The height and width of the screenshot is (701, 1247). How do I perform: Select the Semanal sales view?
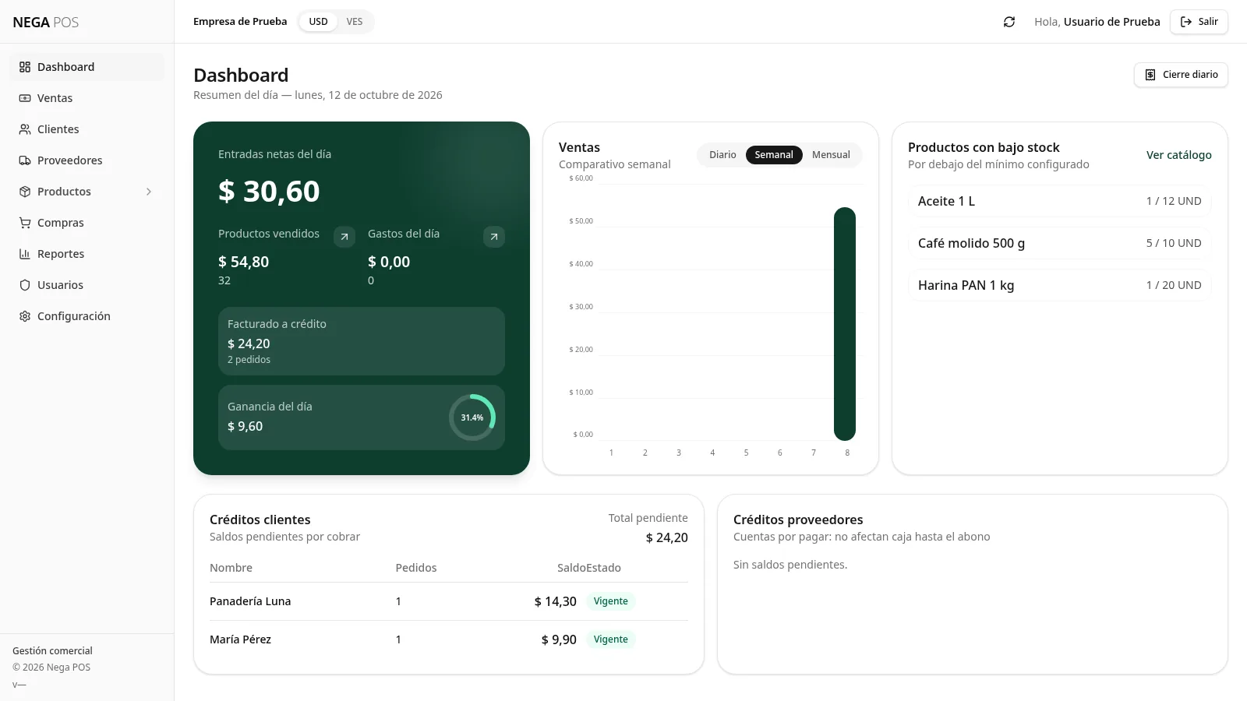[x=774, y=155]
